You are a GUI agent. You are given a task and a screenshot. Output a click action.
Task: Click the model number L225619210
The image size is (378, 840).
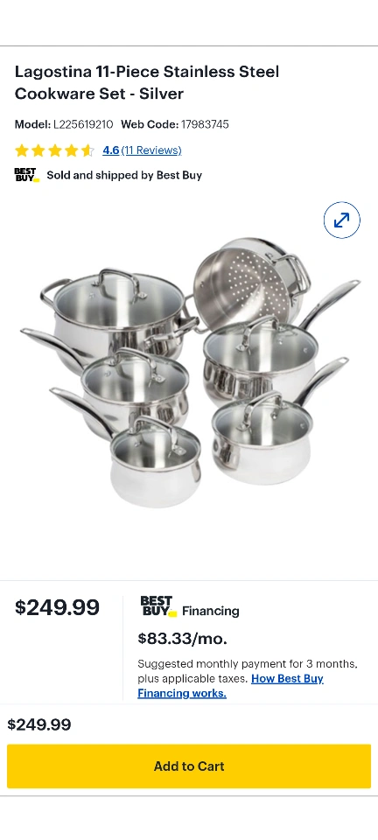[83, 124]
